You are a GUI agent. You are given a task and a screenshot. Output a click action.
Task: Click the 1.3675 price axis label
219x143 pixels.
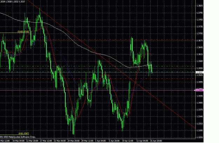(199, 41)
